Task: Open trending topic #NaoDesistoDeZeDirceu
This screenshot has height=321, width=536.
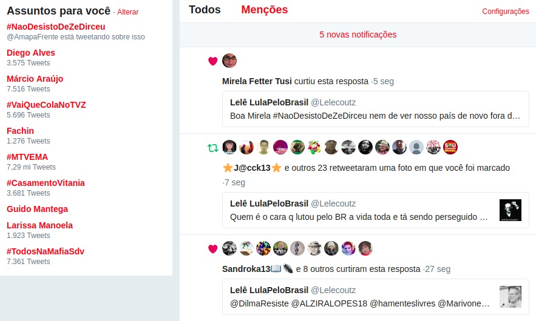Action: 56,27
